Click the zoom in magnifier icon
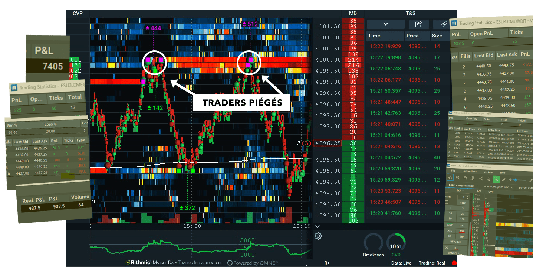 tap(458, 177)
